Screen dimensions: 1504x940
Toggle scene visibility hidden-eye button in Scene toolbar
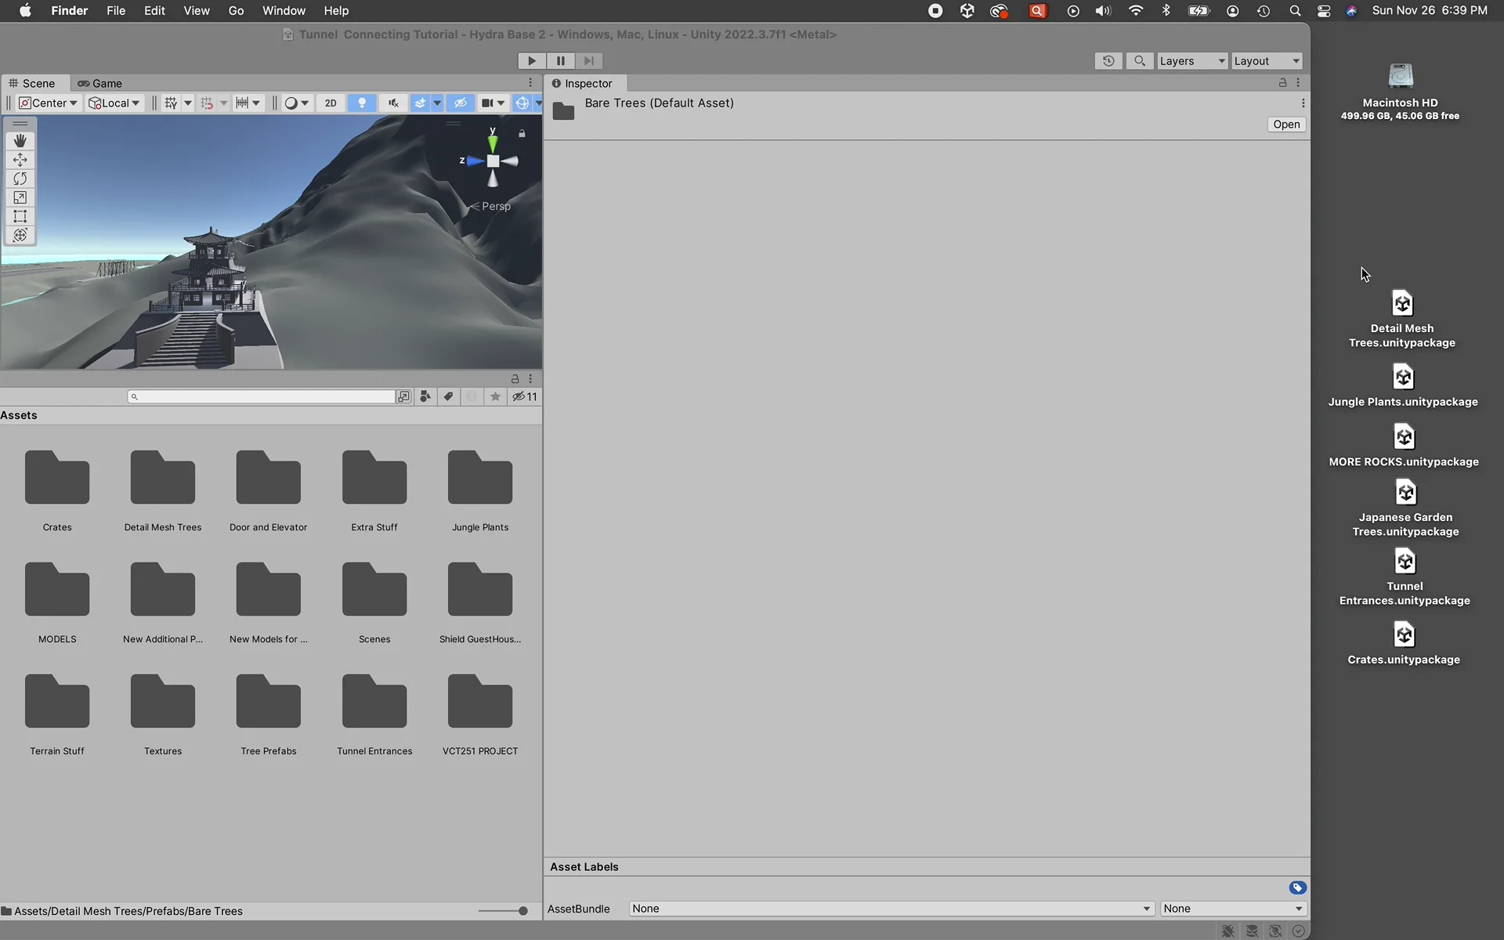(x=461, y=103)
